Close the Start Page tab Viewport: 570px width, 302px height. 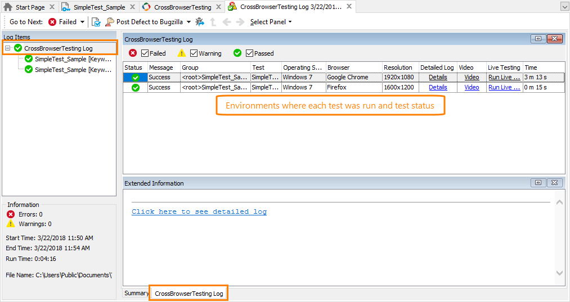pos(52,7)
